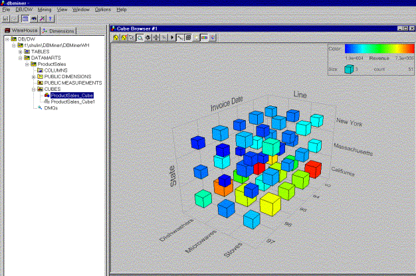Select the DMQs tree item
The image size is (416, 276).
click(51, 107)
